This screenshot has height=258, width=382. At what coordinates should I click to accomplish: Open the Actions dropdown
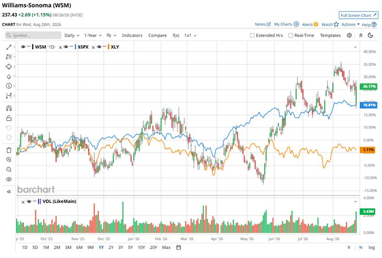(351, 24)
